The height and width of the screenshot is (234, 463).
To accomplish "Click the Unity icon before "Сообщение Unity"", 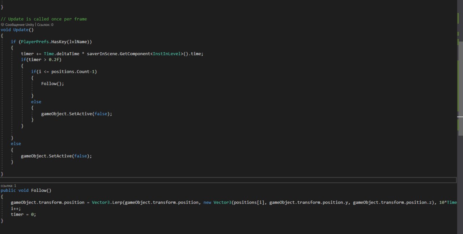I will click(x=3, y=25).
